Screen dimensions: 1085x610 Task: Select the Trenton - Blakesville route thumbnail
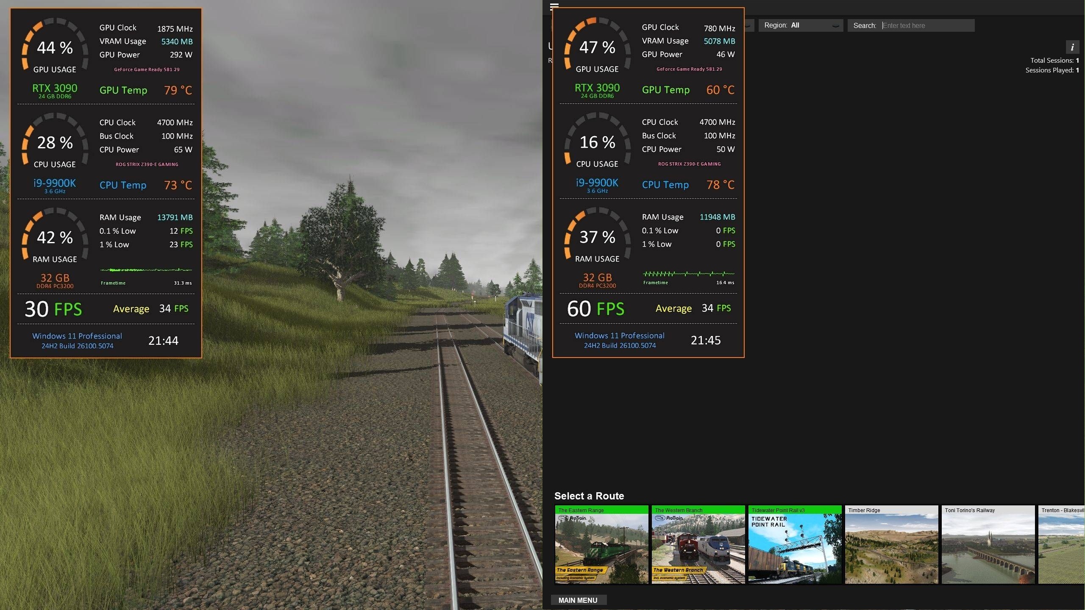[x=1061, y=545]
